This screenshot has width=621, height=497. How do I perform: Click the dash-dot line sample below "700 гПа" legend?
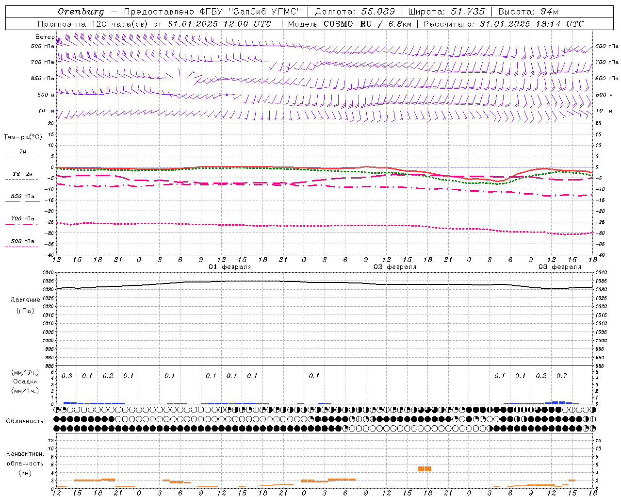point(22,224)
